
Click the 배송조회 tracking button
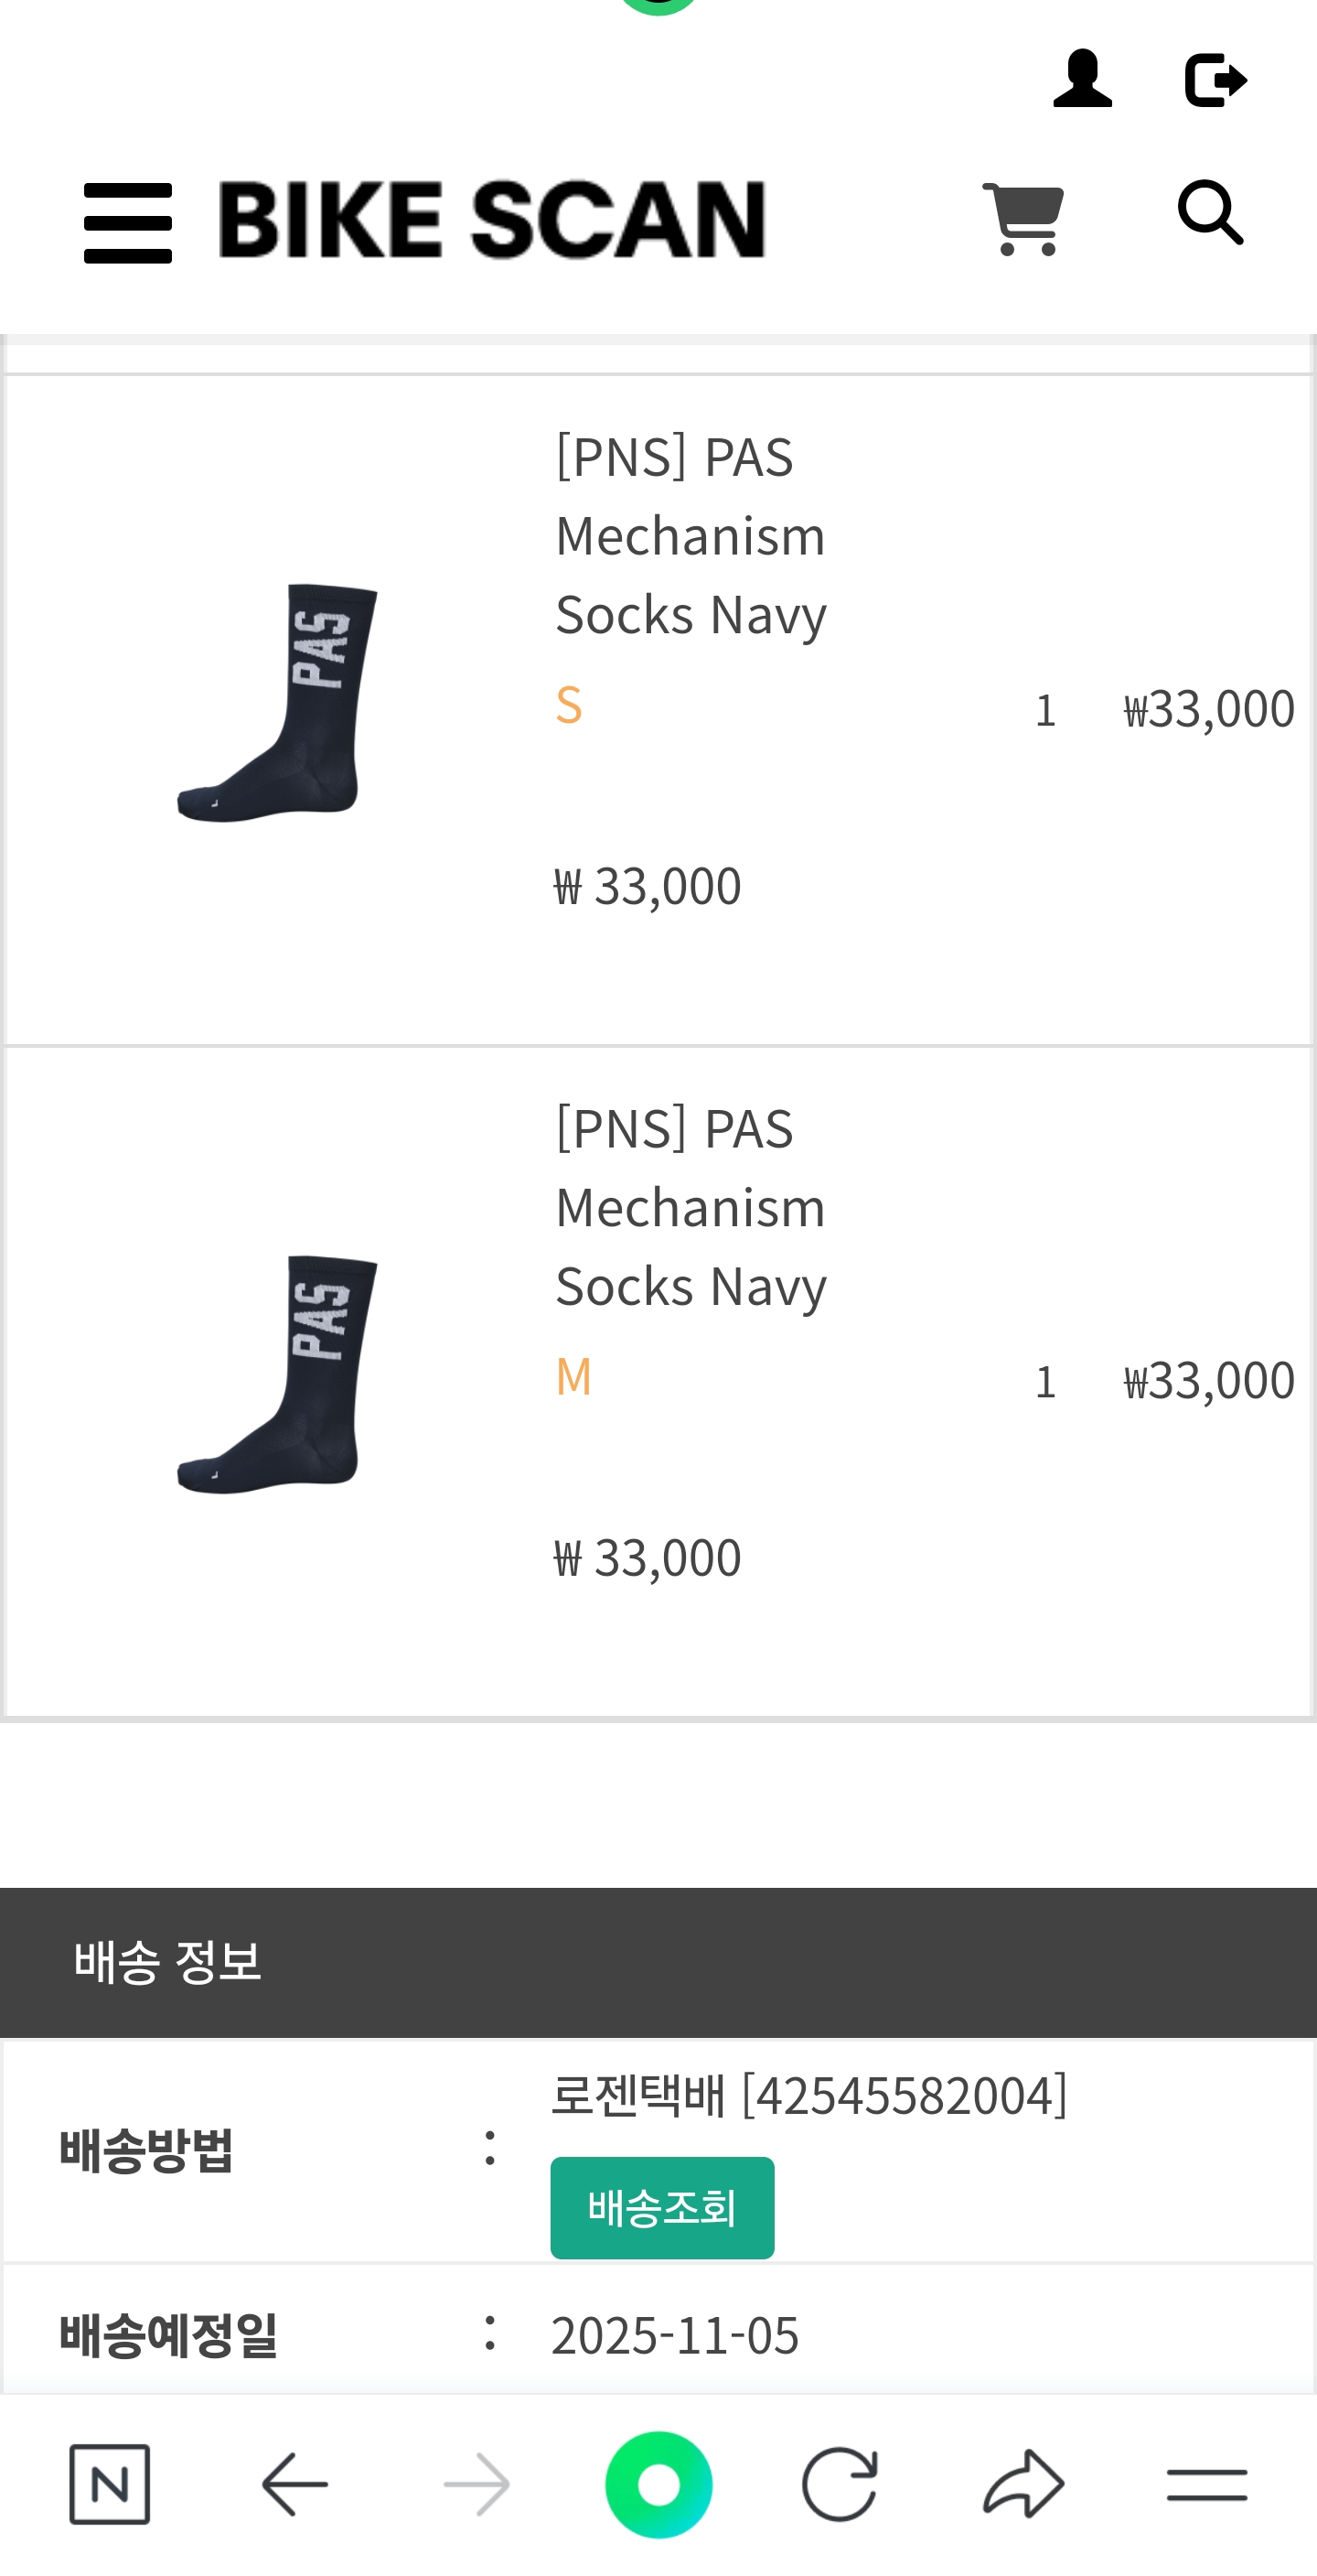click(661, 2207)
